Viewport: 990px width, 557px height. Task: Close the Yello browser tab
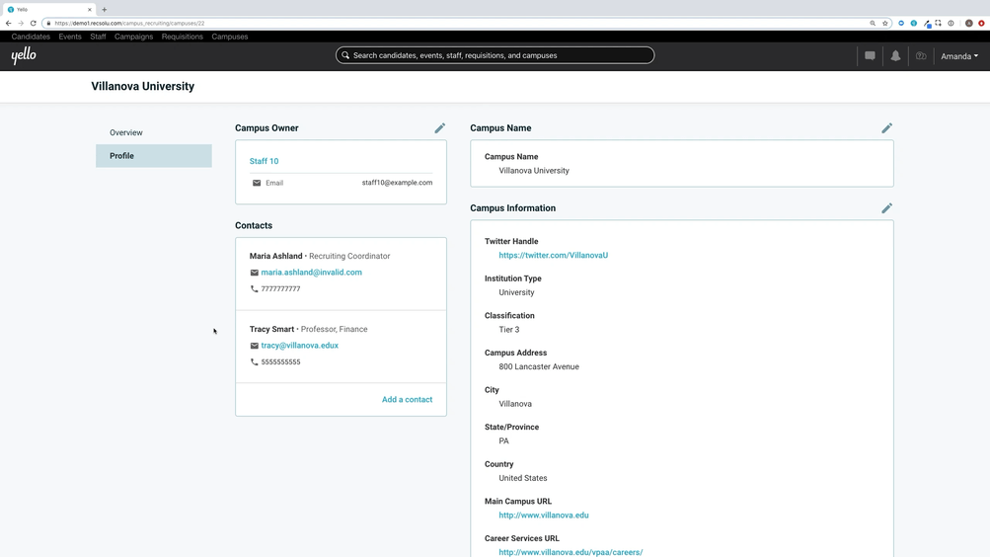[x=90, y=10]
